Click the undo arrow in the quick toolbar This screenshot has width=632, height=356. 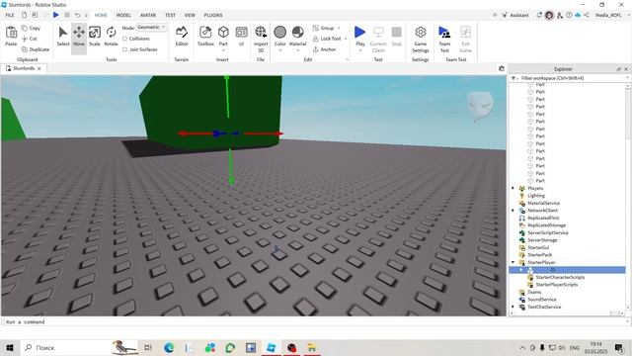[x=77, y=15]
